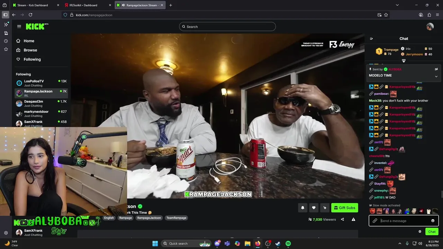This screenshot has height=249, width=443.
Task: Click the Kick logo
Action: (x=37, y=27)
